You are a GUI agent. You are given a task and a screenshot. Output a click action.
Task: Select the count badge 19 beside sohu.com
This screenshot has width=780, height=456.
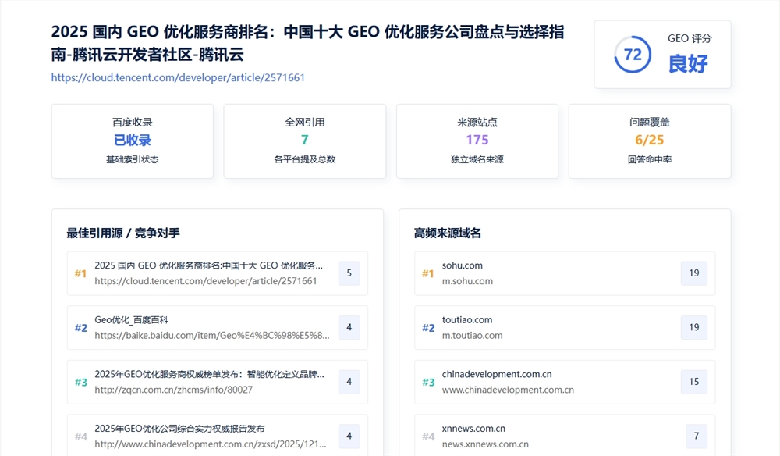tap(694, 273)
